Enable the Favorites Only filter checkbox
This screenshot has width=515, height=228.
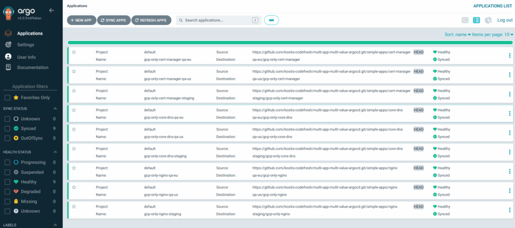pos(7,98)
